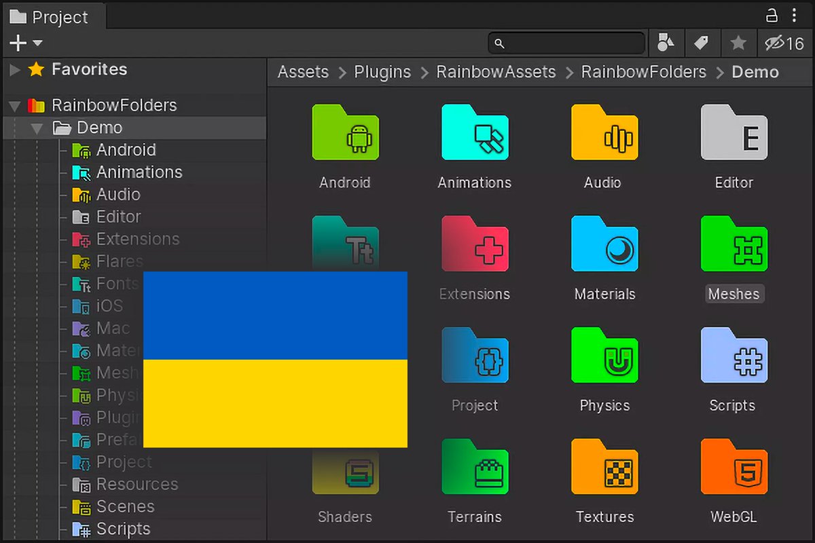
Task: Select the Extensions row in the left tree
Action: 134,240
